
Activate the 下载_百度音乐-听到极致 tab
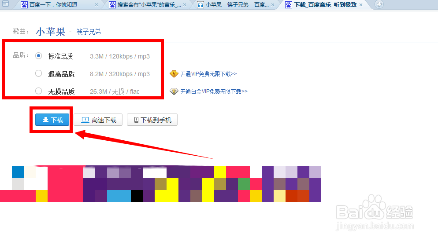(326, 5)
